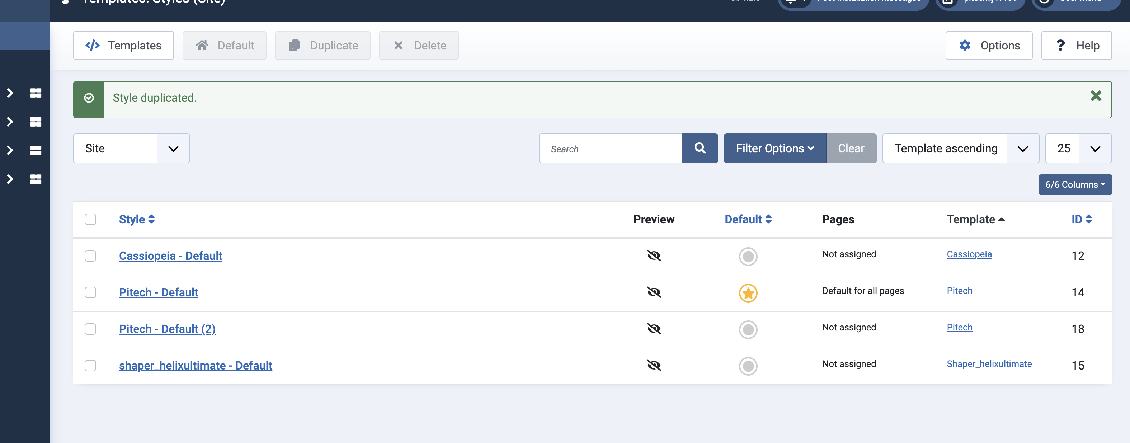Open the Template ascending sort dropdown
This screenshot has height=443, width=1130.
coord(960,148)
